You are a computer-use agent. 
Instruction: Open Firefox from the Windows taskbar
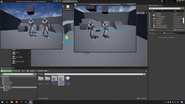tap(16, 102)
